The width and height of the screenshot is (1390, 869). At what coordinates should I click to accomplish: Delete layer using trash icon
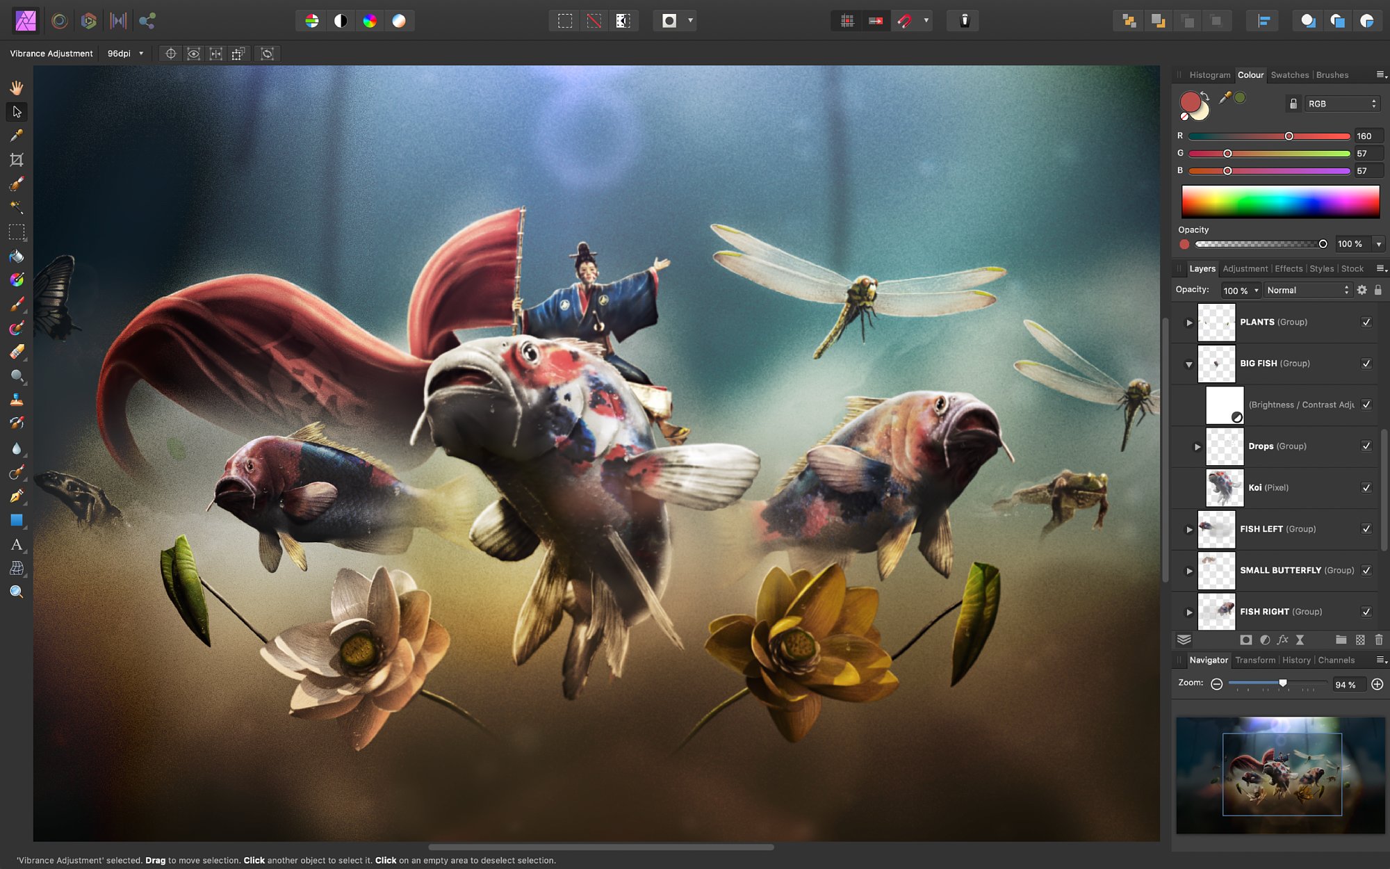[1379, 640]
